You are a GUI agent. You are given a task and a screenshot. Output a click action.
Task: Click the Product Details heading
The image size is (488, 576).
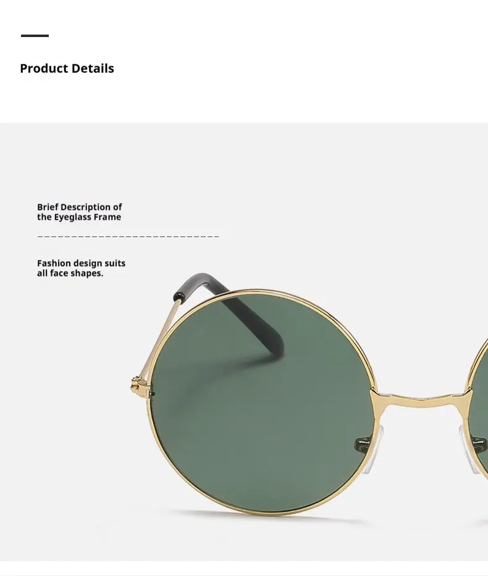pyautogui.click(x=67, y=69)
